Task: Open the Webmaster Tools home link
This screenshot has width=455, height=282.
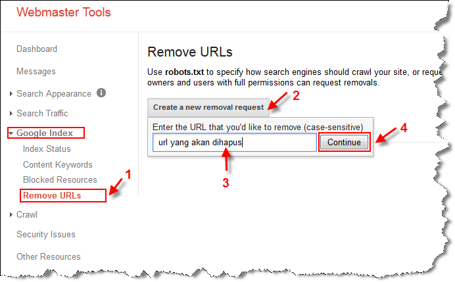Action: tap(64, 12)
